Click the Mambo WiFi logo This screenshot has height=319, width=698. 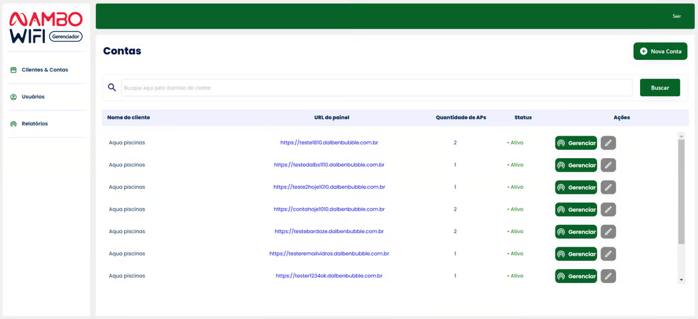coord(46,27)
